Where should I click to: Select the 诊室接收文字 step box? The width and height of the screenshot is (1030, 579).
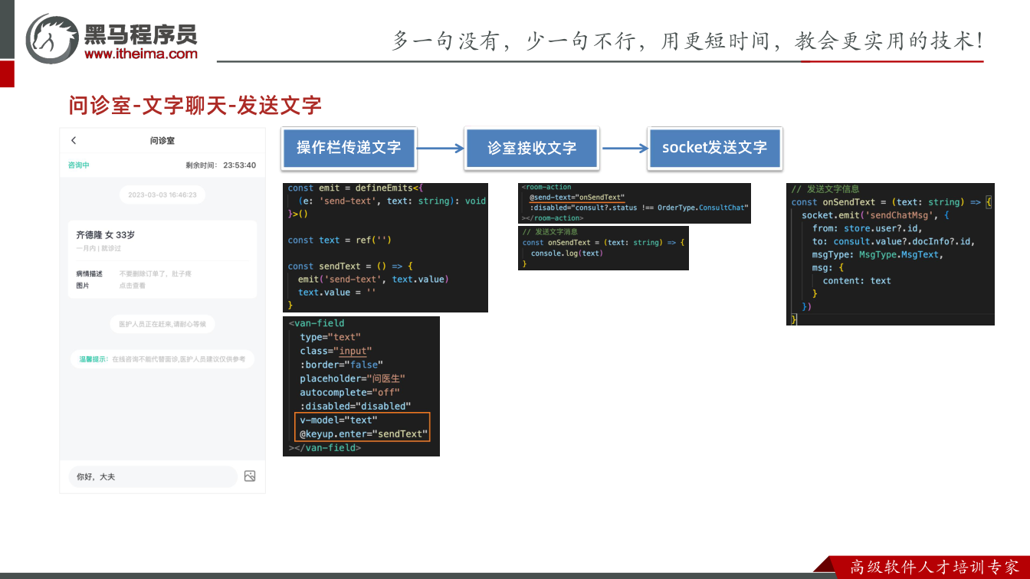532,148
